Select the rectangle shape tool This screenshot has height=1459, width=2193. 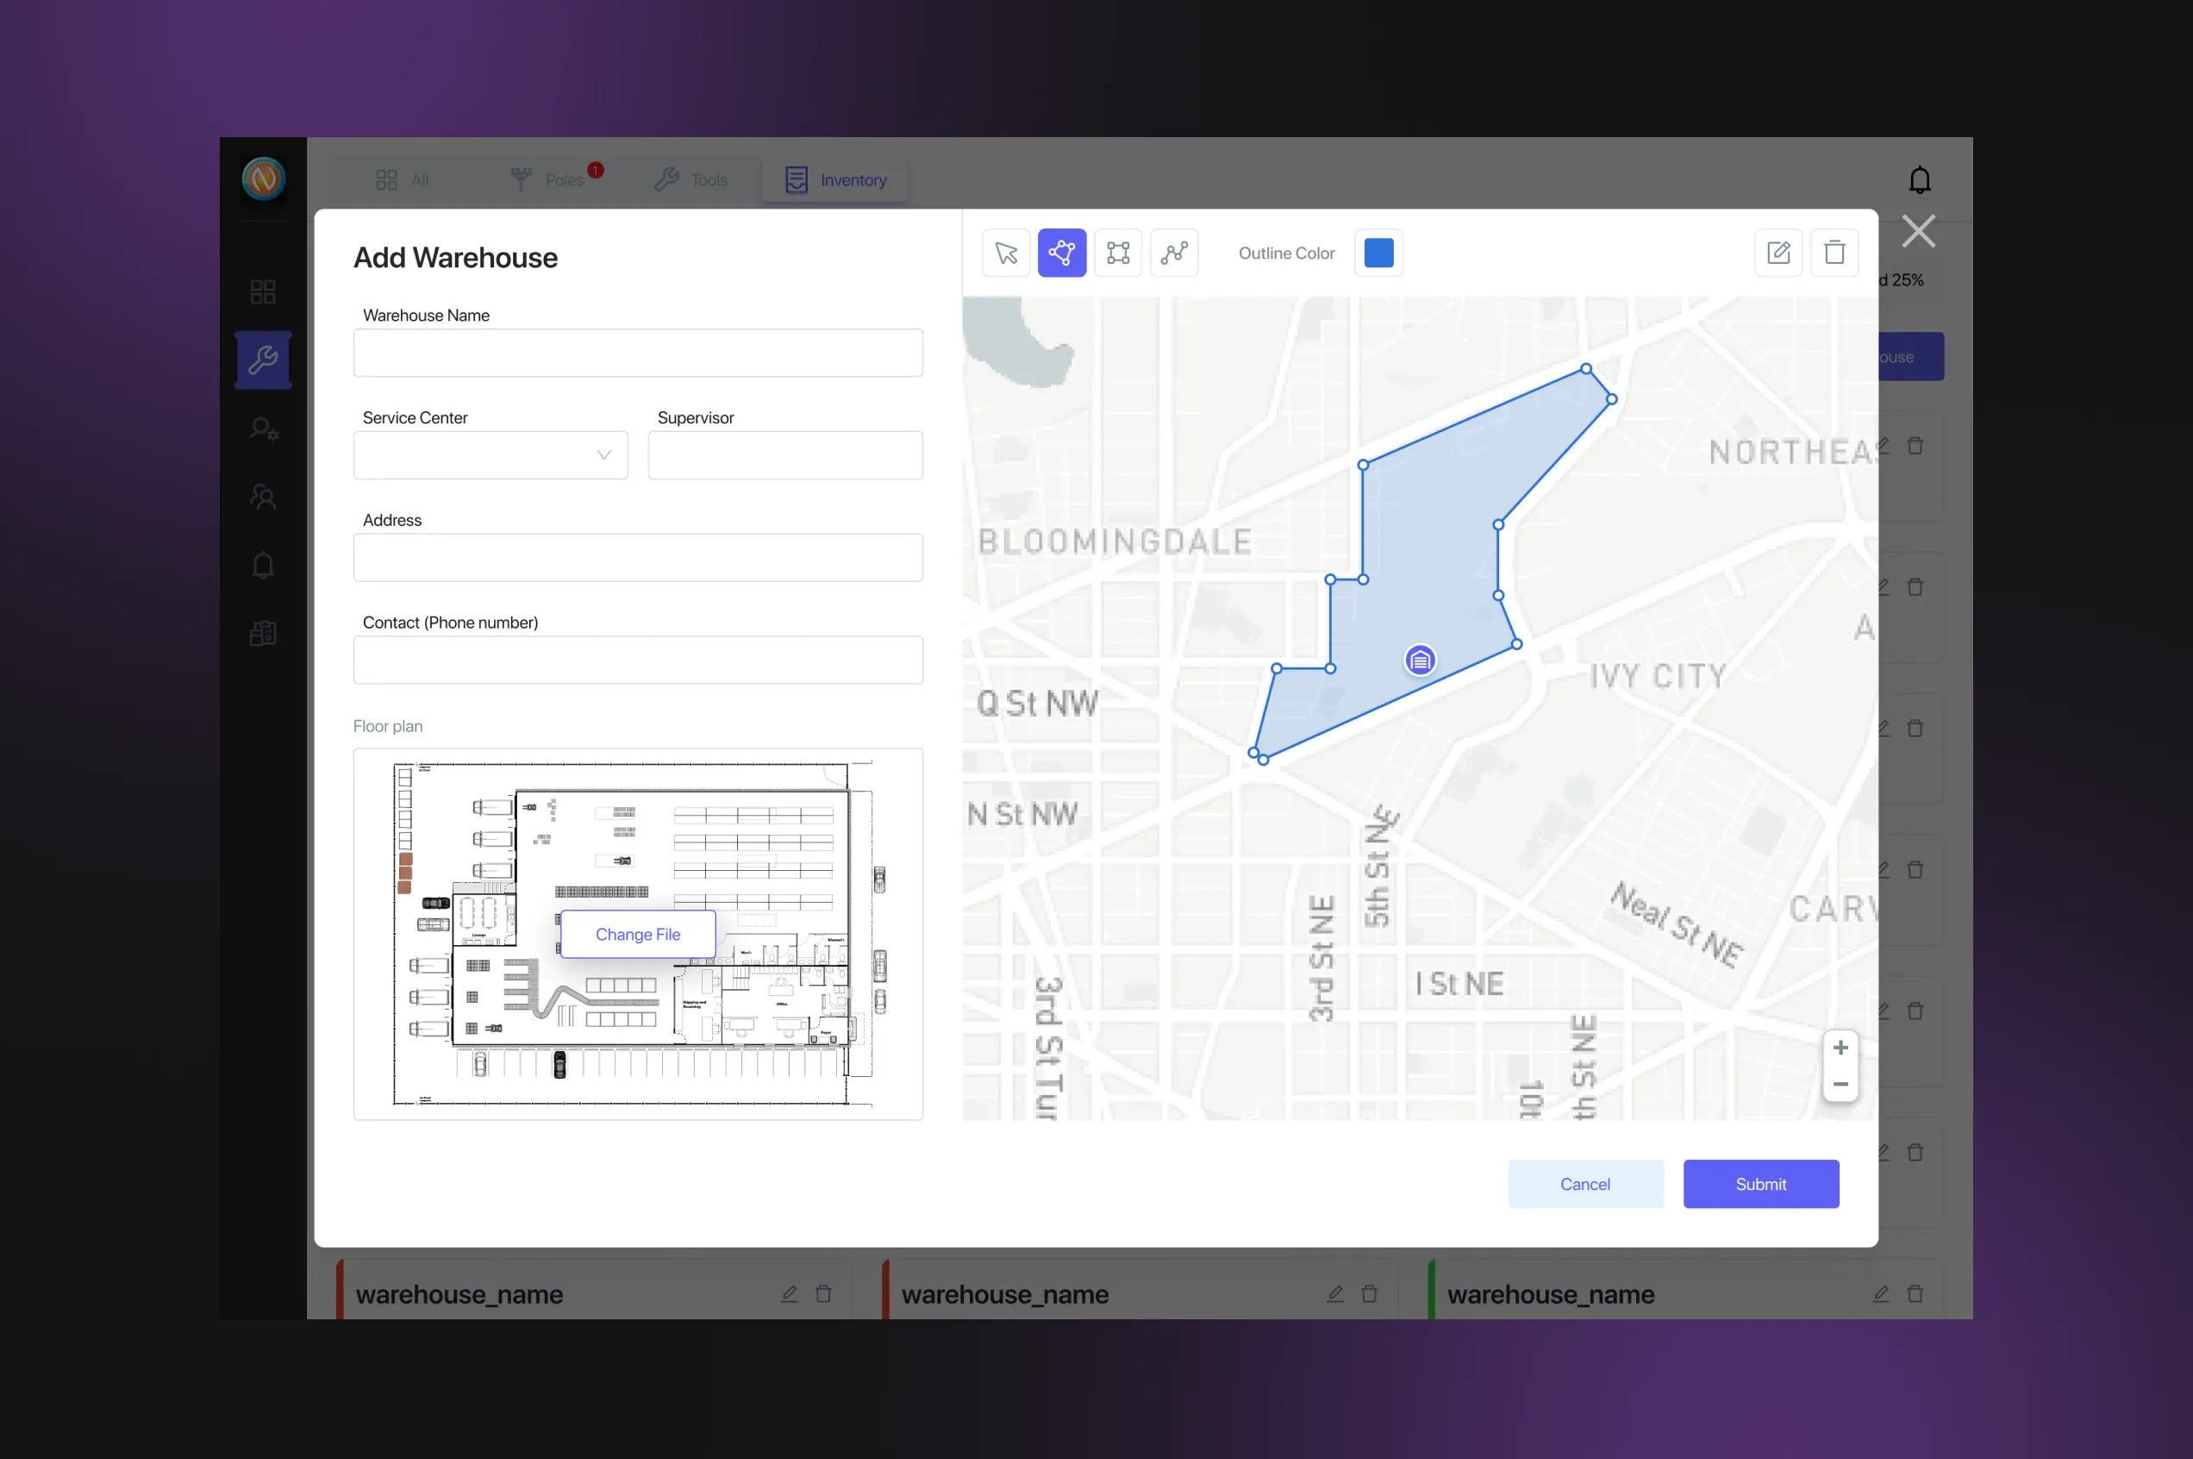click(x=1118, y=254)
